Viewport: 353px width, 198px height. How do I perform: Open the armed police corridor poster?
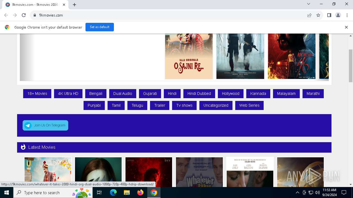(x=240, y=56)
